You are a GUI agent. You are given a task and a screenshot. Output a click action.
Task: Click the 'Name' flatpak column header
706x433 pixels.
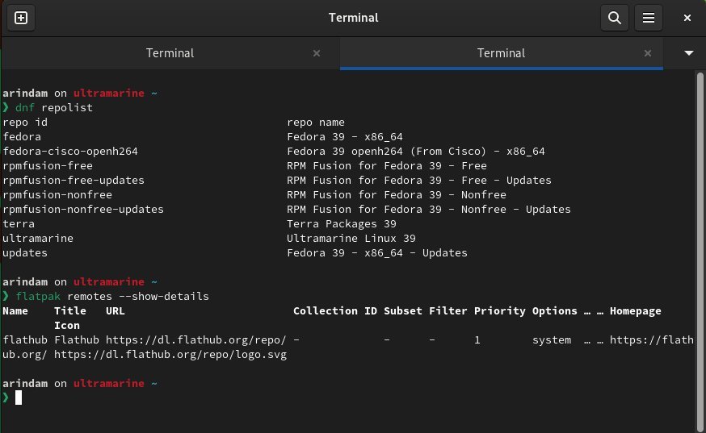pos(15,310)
